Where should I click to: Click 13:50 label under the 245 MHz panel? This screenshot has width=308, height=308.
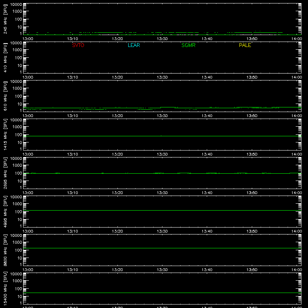252,39
